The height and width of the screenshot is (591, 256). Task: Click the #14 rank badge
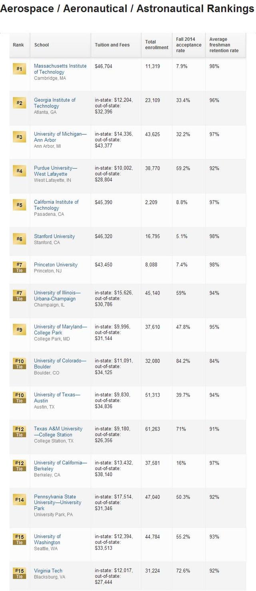[19, 499]
